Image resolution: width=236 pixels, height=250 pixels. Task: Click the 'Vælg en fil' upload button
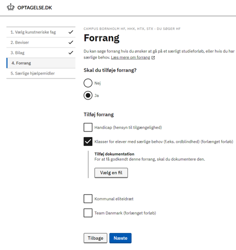point(111,173)
